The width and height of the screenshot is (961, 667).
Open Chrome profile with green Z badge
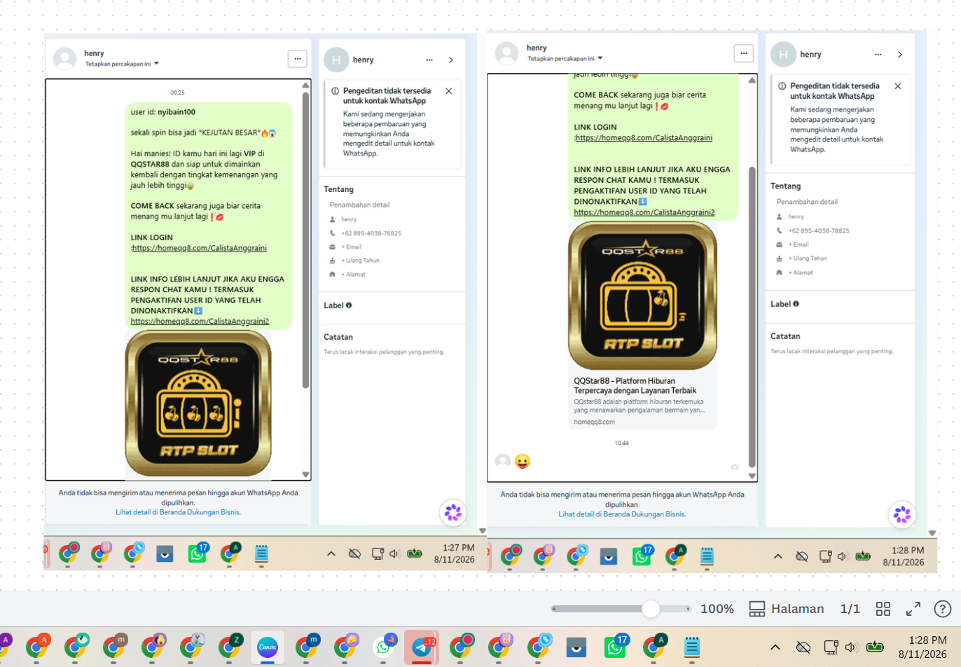[229, 647]
